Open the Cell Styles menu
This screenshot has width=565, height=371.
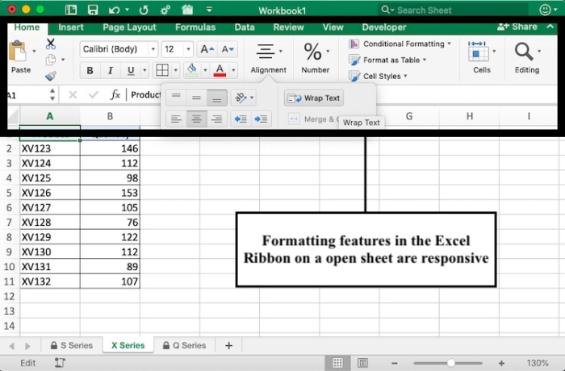[x=378, y=76]
